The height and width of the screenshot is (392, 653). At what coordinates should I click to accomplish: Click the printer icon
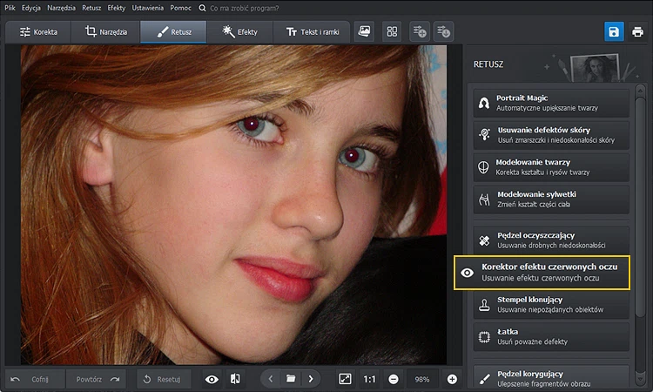(637, 31)
